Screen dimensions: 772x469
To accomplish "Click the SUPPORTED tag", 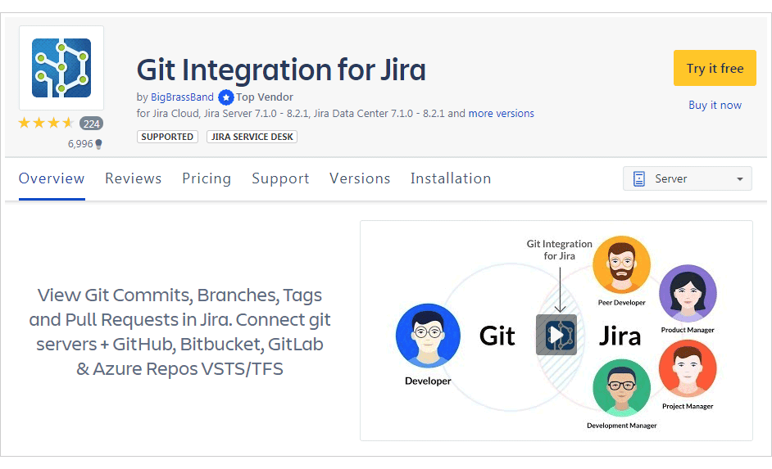I will coord(167,137).
